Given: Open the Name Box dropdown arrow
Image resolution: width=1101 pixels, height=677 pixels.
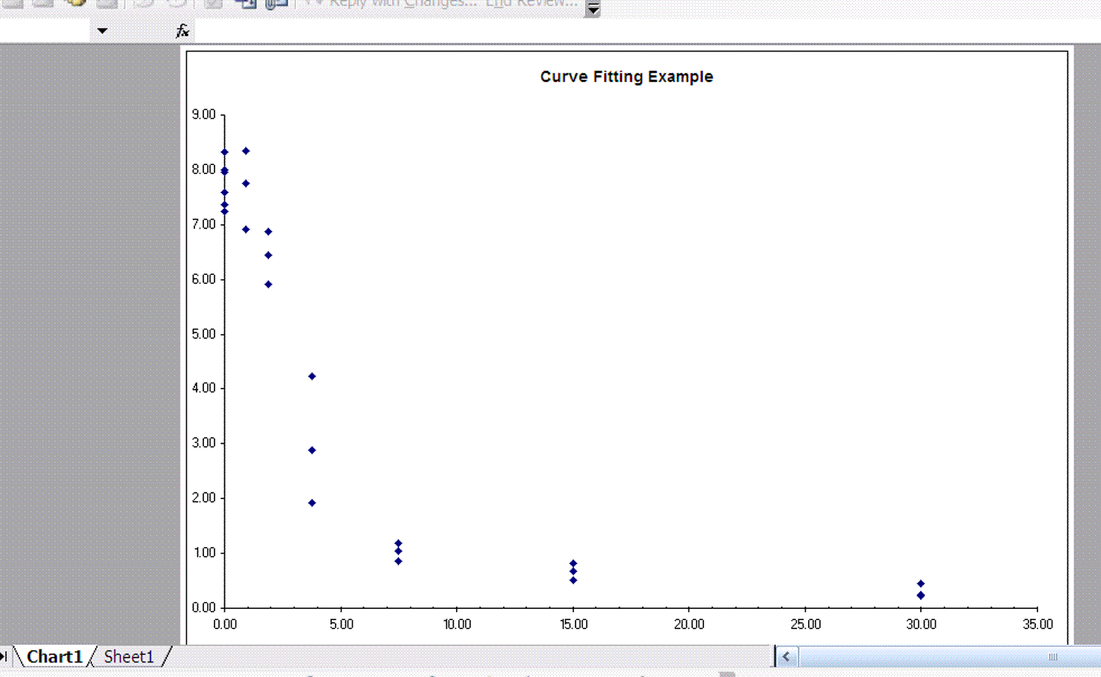Looking at the screenshot, I should 101,31.
